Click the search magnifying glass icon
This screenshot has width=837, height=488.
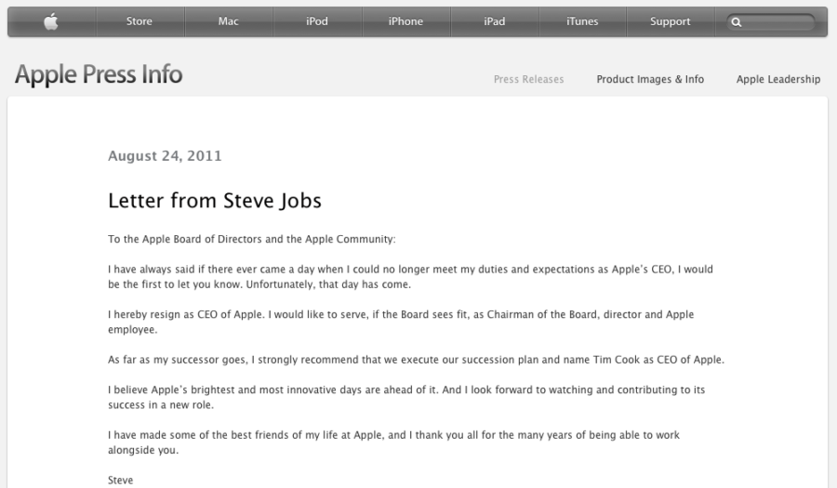click(737, 22)
